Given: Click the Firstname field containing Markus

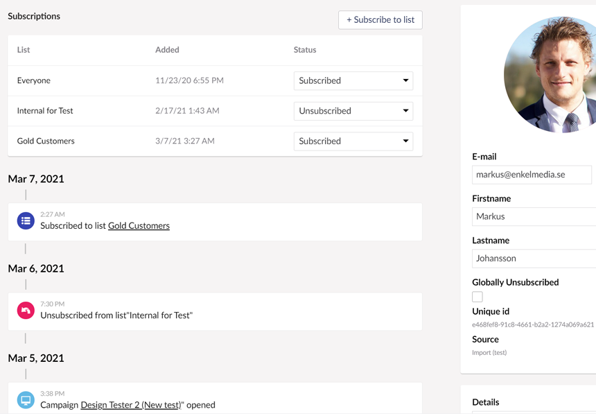Looking at the screenshot, I should click(x=534, y=216).
